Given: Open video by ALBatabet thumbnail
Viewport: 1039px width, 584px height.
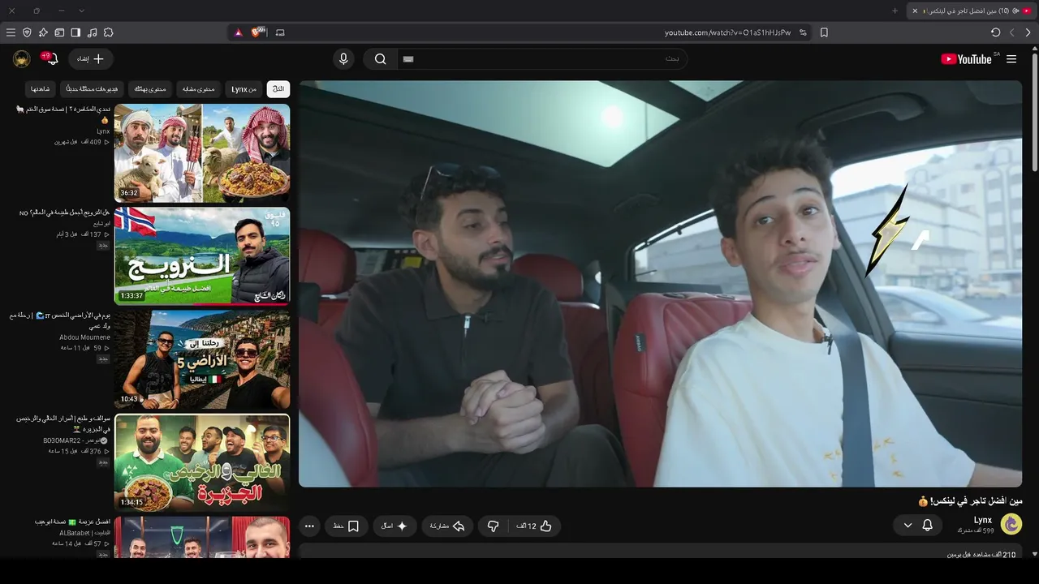Looking at the screenshot, I should click(202, 538).
